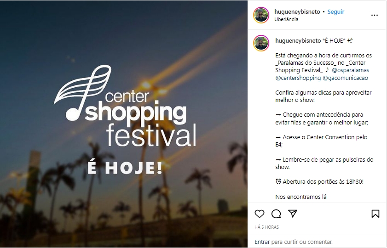Click the Center Shopping Festival post image
Screen dimensions: 387x248
(124, 124)
